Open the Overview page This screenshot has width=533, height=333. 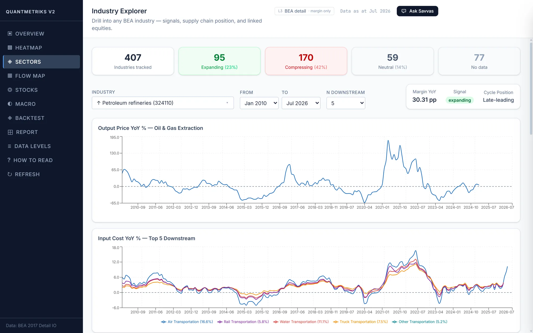(41, 34)
